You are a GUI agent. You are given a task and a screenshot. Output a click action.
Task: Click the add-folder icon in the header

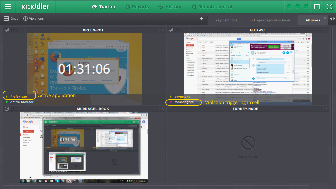tap(317, 7)
